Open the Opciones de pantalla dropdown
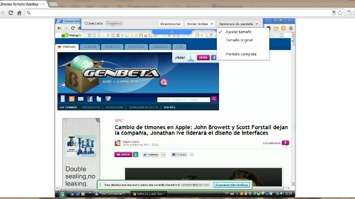The image size is (355, 199). point(239,24)
